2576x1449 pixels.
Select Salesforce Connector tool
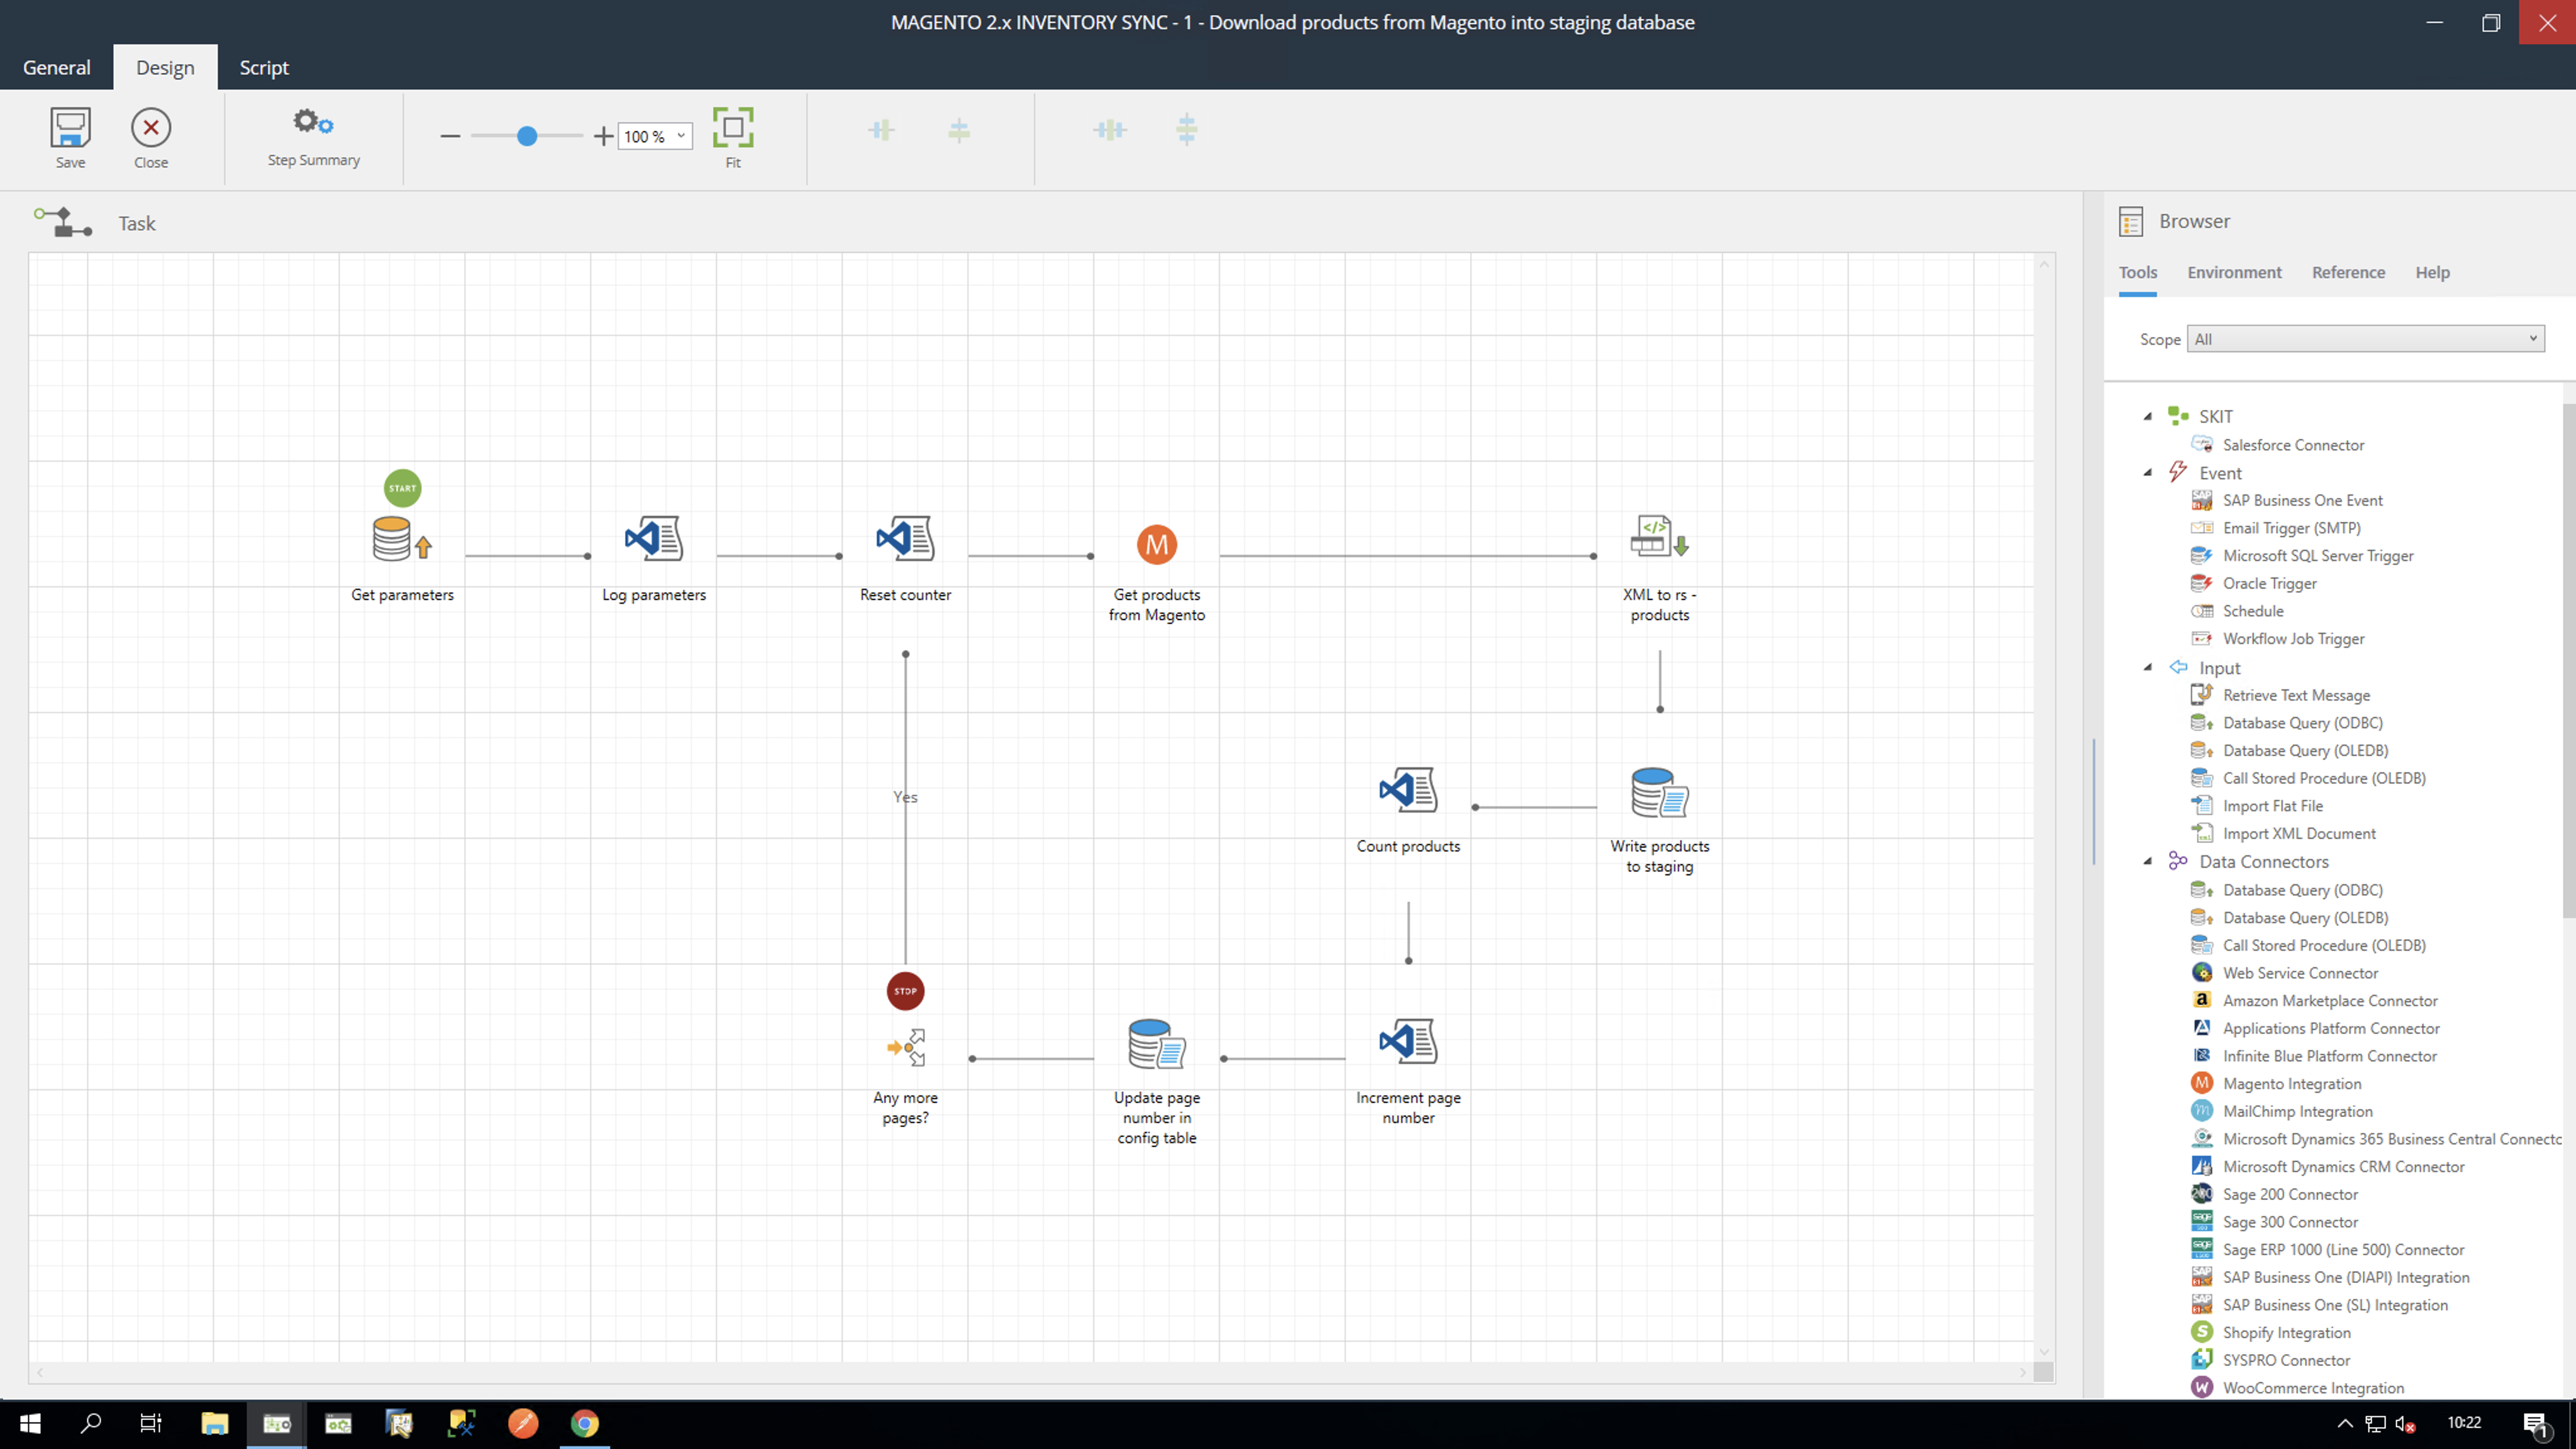(x=2292, y=445)
